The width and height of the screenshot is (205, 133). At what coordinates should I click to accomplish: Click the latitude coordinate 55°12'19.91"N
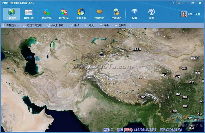171,130
